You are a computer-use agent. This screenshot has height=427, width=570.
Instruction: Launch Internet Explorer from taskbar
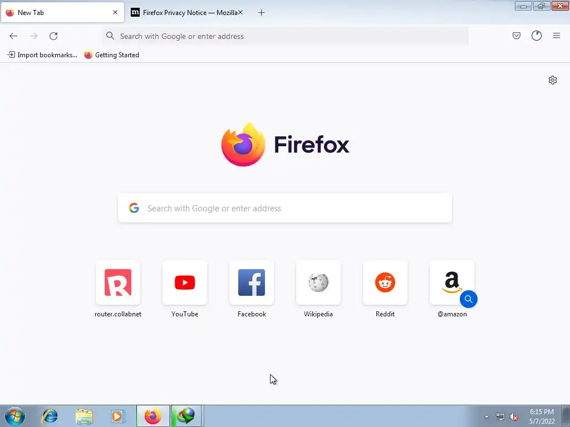click(x=50, y=416)
